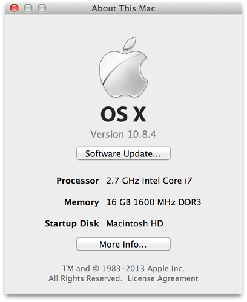Click the empty title bar area right of the title
The height and width of the screenshot is (302, 247).
click(x=198, y=8)
